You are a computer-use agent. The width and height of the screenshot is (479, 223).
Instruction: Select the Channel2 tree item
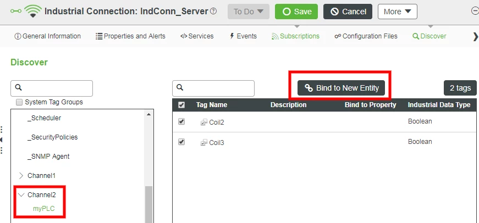pos(42,194)
